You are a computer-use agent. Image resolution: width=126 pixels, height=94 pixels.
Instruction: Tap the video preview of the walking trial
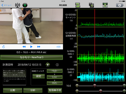[x=31, y=26]
